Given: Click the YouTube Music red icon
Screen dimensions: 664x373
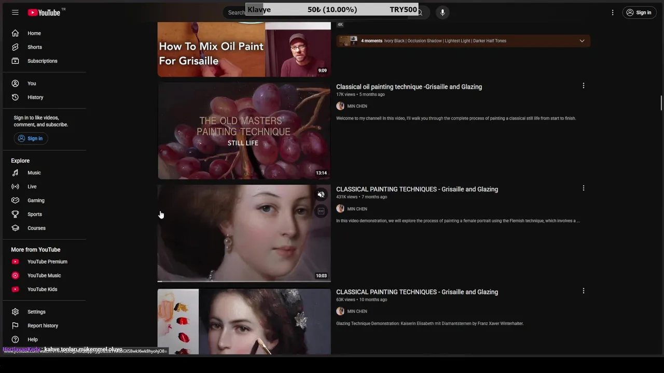Looking at the screenshot, I should point(16,276).
